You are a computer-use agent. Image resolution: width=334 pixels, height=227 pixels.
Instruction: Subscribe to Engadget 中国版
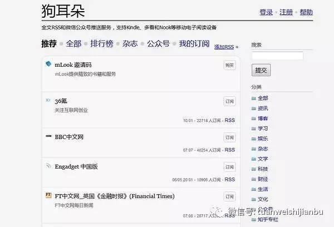pos(229,167)
